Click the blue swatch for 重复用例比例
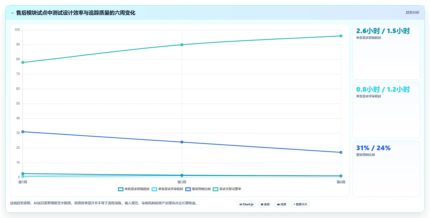The width and height of the screenshot is (430, 218). 188,189
